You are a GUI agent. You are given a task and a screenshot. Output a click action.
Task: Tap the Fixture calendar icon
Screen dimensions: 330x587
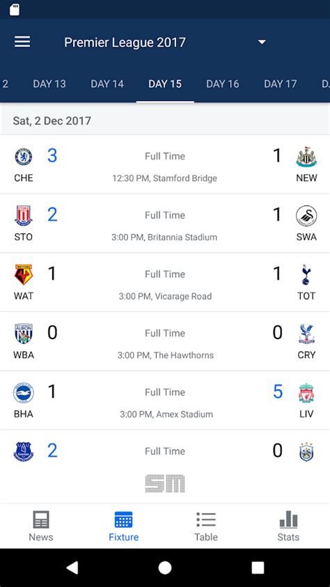[x=123, y=519]
